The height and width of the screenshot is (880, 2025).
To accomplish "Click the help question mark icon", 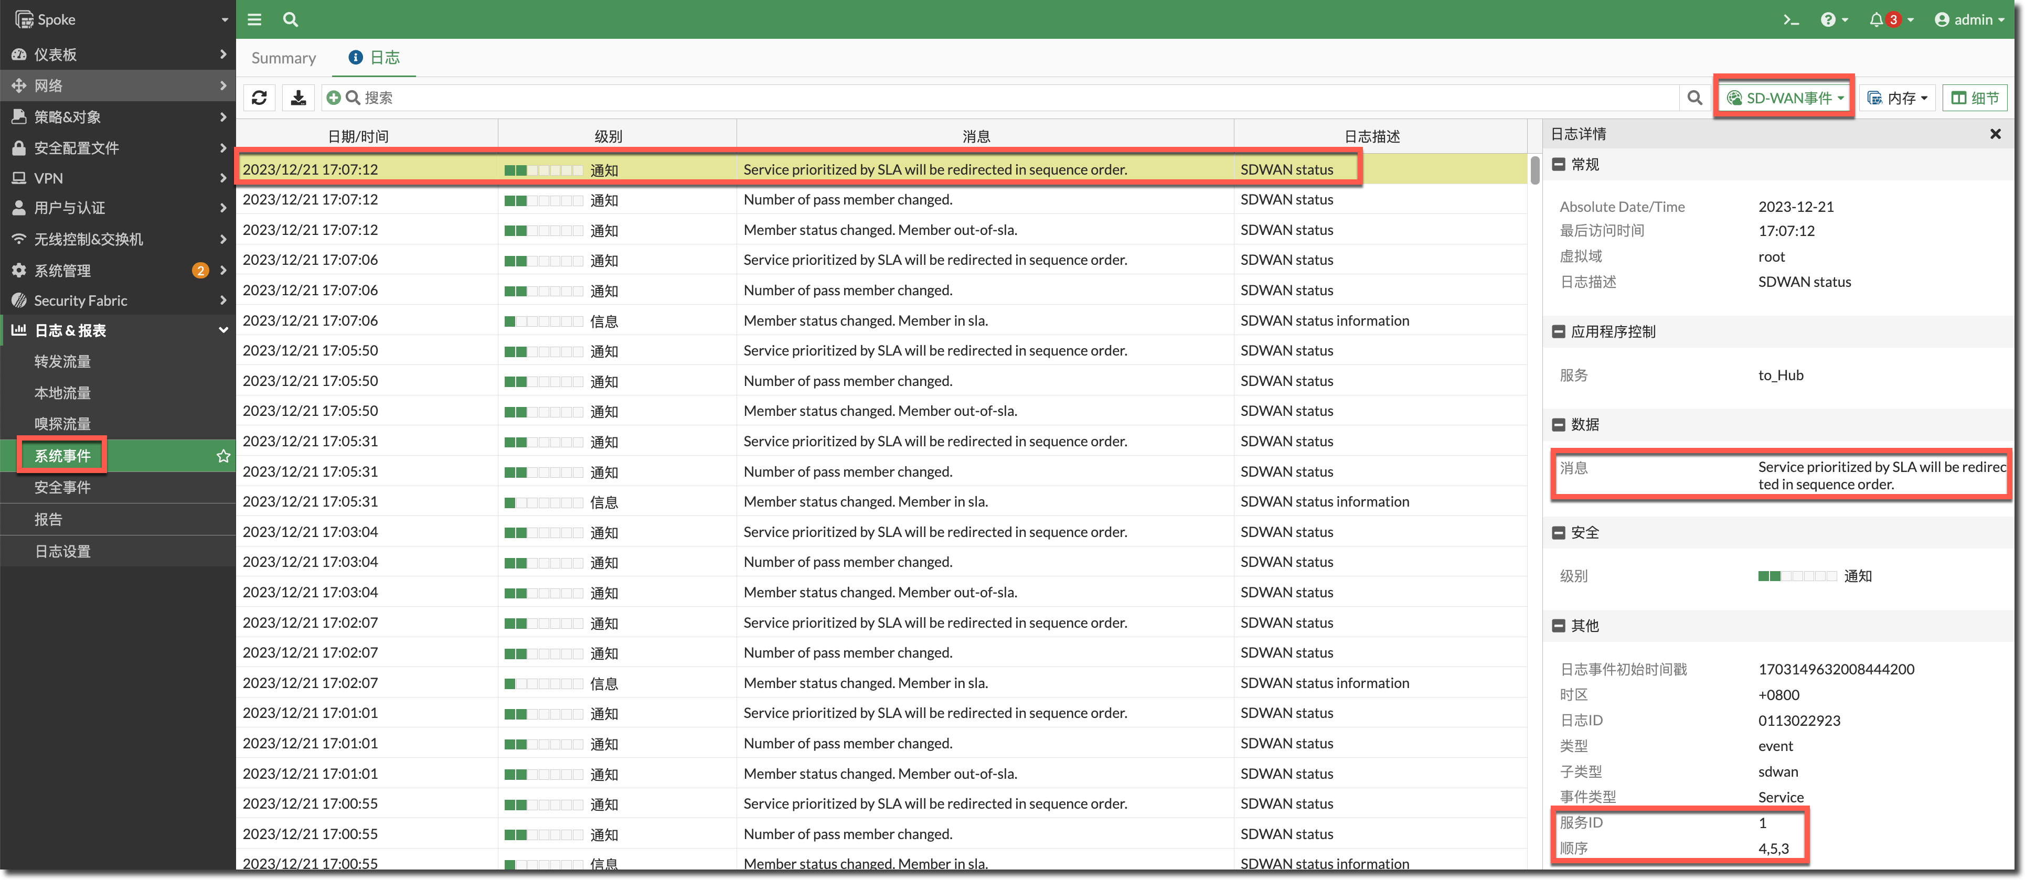I will point(1828,19).
